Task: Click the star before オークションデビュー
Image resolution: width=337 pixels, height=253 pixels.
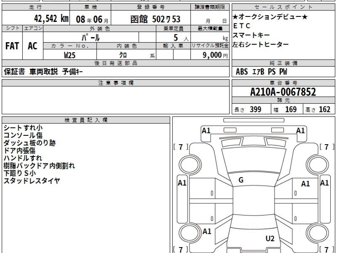Action: point(235,17)
